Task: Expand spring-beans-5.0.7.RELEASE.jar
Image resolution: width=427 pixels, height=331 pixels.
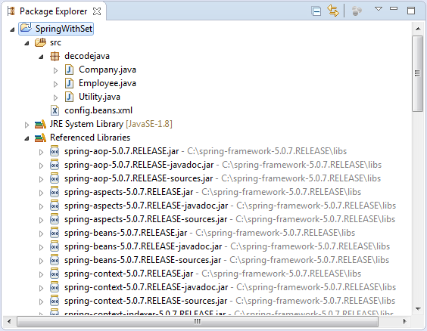Action: point(41,234)
